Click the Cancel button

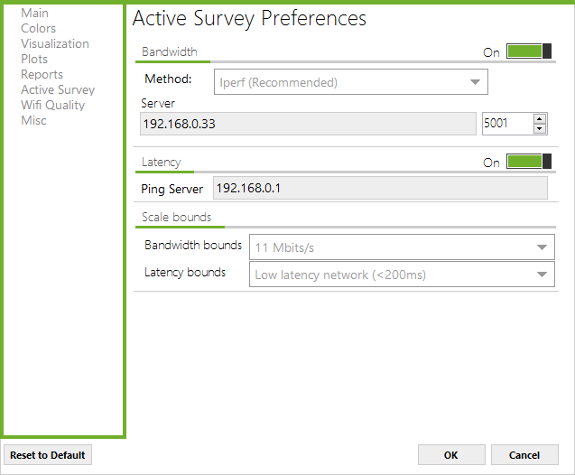coord(524,455)
